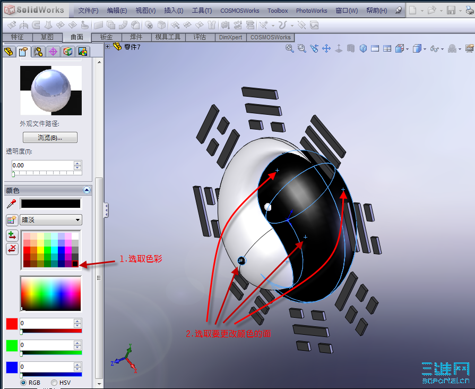Click the red value input field
Screen dimensions: 475x389
click(x=47, y=323)
